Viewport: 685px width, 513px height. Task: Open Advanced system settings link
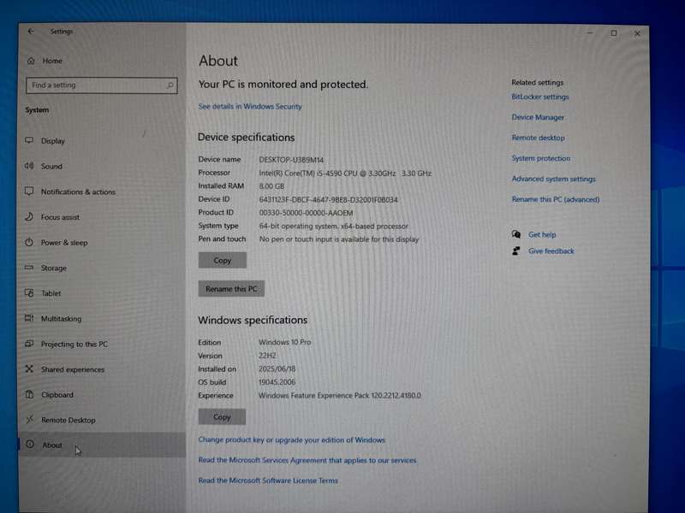553,179
